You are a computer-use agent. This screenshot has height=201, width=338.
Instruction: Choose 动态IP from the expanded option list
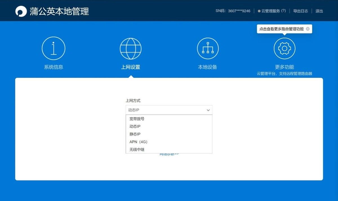(135, 127)
